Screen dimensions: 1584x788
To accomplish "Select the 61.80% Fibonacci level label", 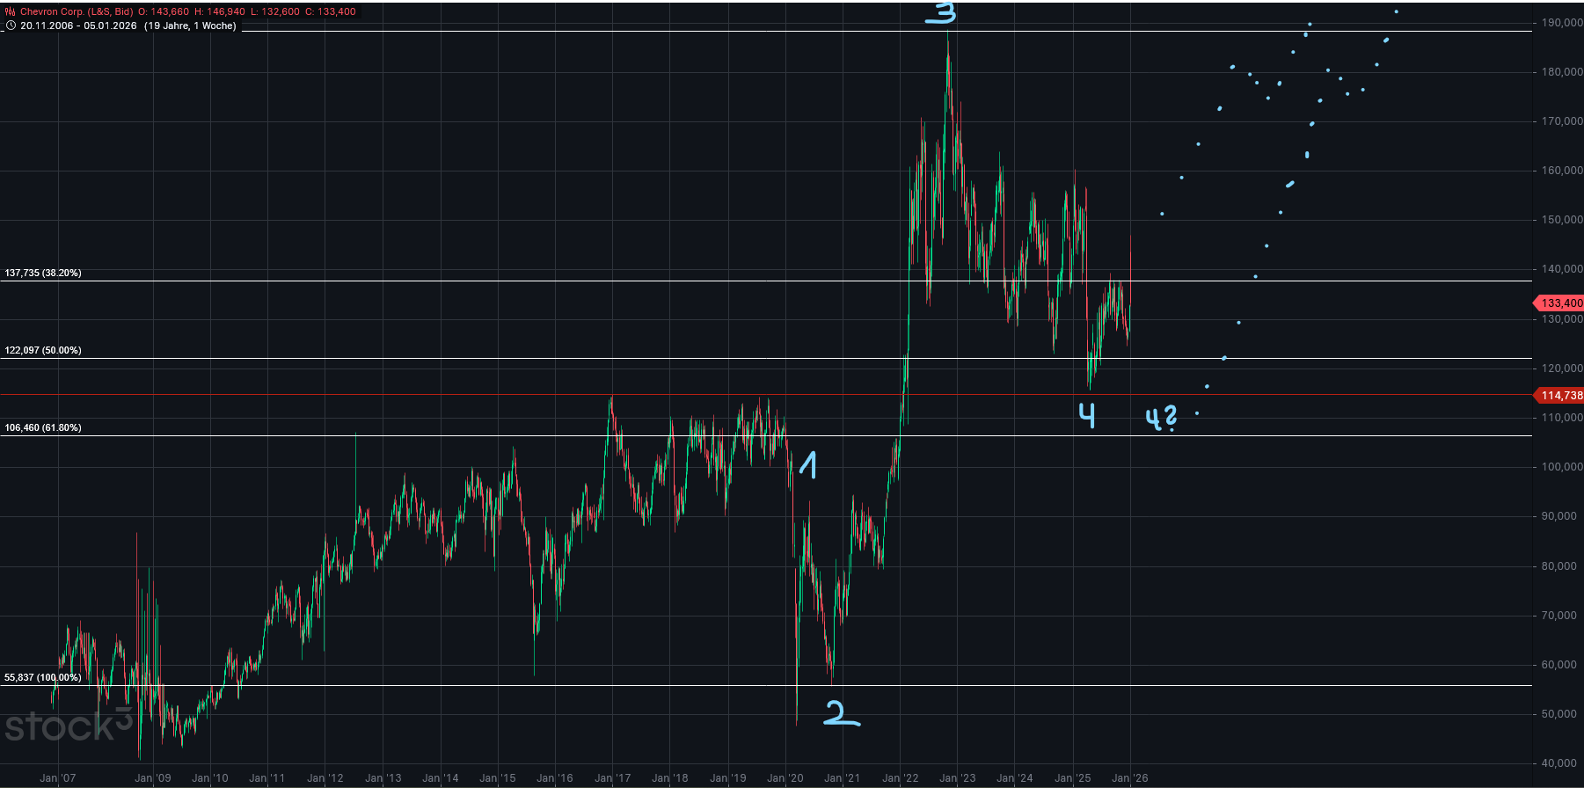I will point(43,427).
